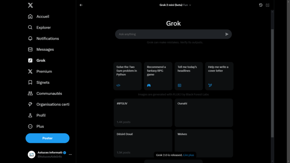Click the '1.5K posts' text
The image size is (290, 163).
[124, 153]
